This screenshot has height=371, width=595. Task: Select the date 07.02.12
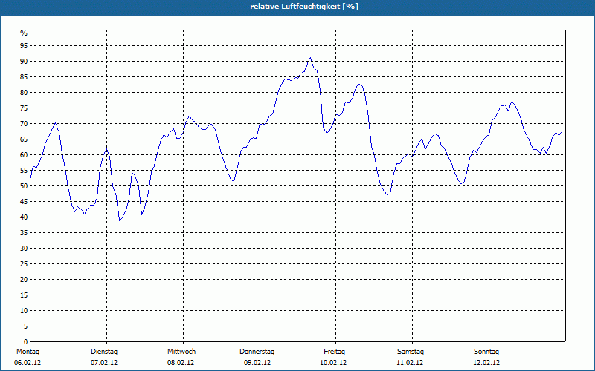[104, 363]
